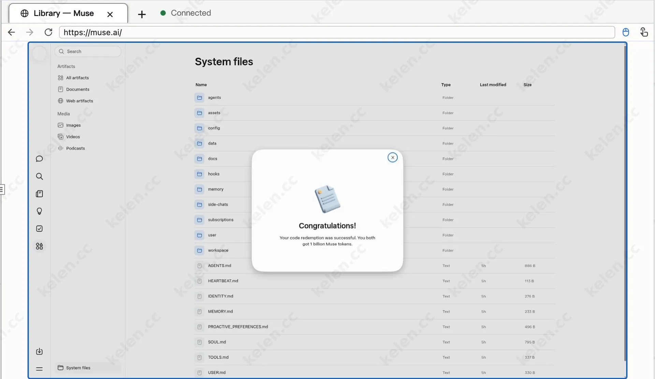The width and height of the screenshot is (655, 379).
Task: Click the 886 B size of AGENTS.md
Action: coord(530,266)
